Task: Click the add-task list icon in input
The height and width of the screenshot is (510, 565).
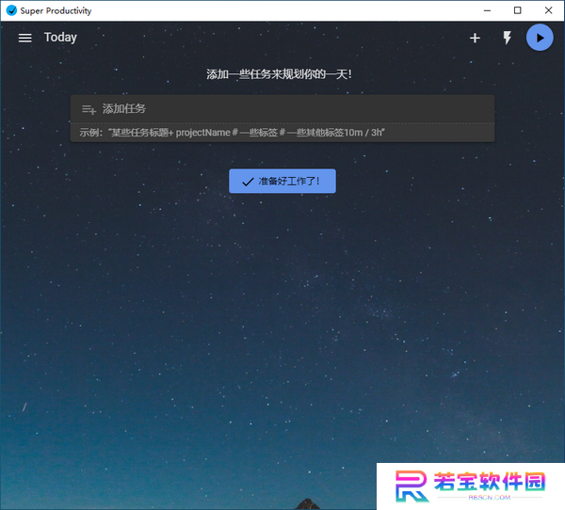Action: 89,109
